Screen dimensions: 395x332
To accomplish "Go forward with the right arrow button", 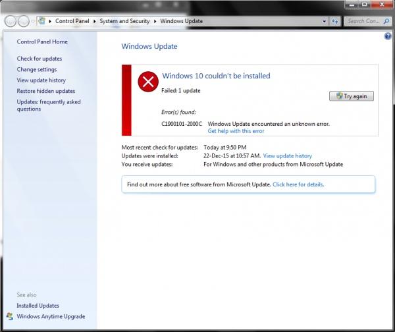I will 24,21.
